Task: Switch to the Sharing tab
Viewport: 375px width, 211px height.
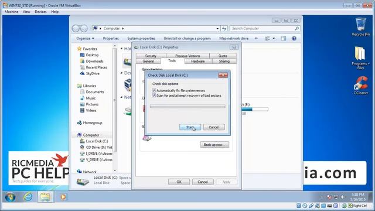Action: (x=224, y=61)
